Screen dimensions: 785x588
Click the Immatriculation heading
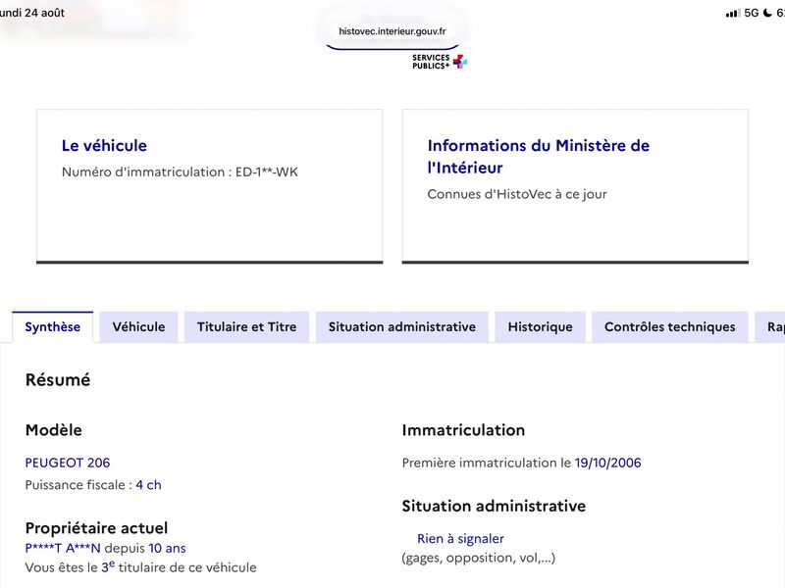463,430
